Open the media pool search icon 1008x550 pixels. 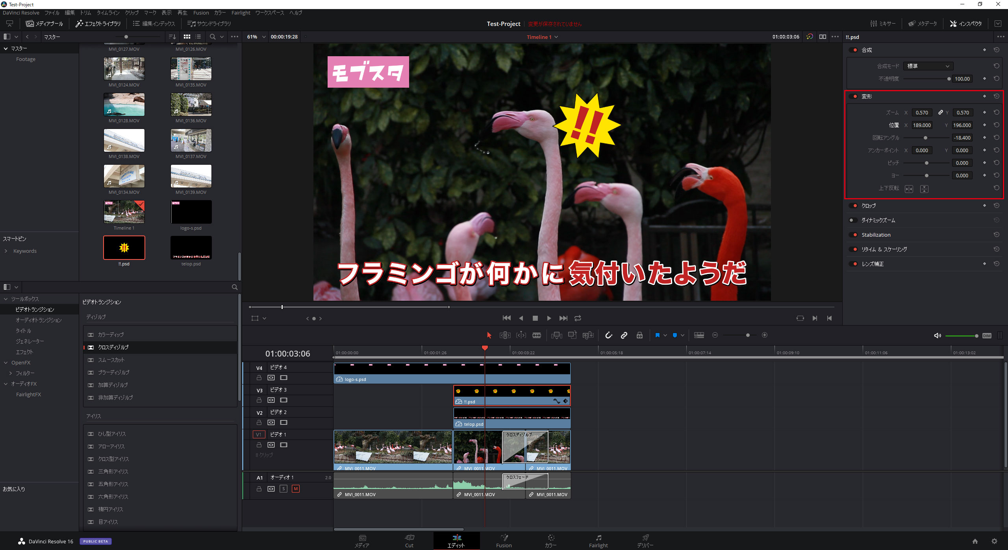[213, 37]
